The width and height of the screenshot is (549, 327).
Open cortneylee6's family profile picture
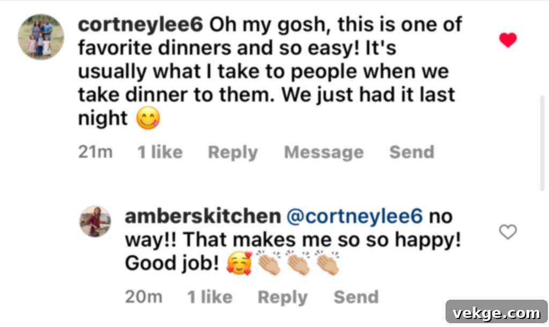(41, 37)
